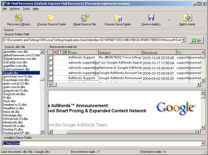Image resolution: width=208 pixels, height=155 pixels.
Task: Sort by the Received column header
Action: [159, 52]
